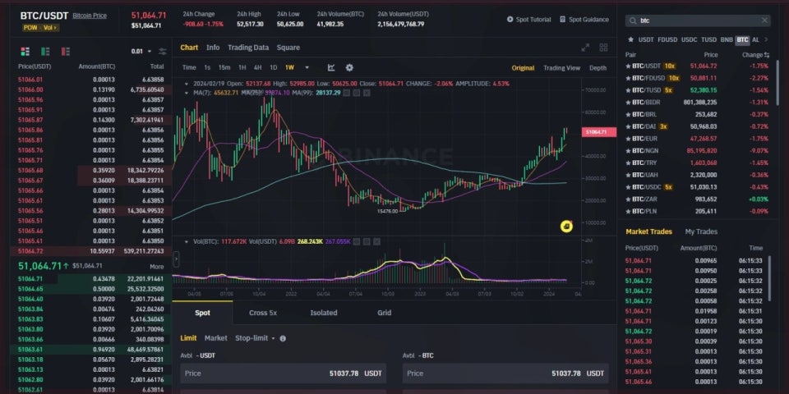Collapse the Vol(BTC) legend arrow
This screenshot has height=394, width=789.
(187, 241)
